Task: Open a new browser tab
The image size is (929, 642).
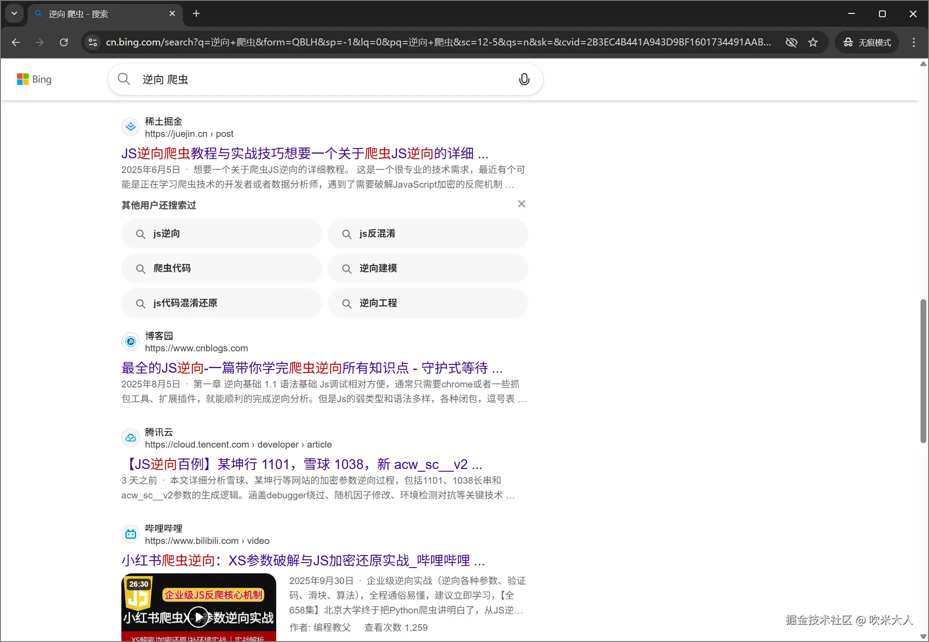Action: (196, 13)
